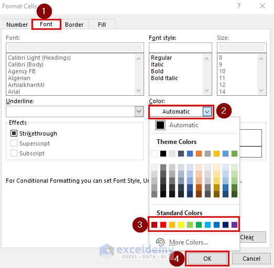This screenshot has height=268, width=274.
Task: Click the Font style input field
Action: 180,48
